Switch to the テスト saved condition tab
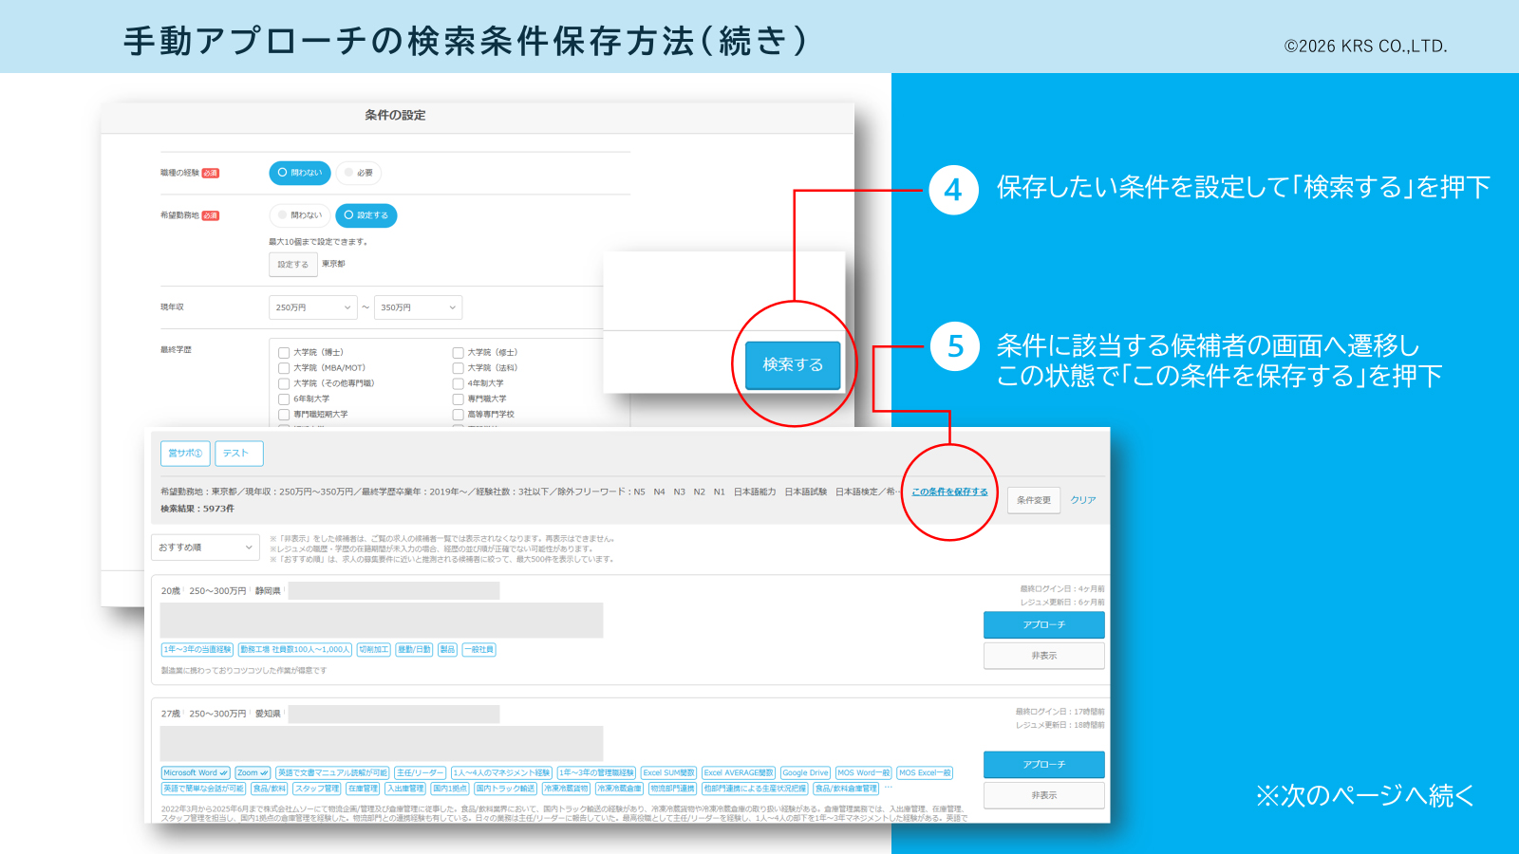Screen dimensions: 1519x854 238,454
